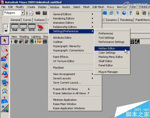Click the UTE shelf button
Image resolution: width=150 pixels, height=118 pixels.
(32, 27)
